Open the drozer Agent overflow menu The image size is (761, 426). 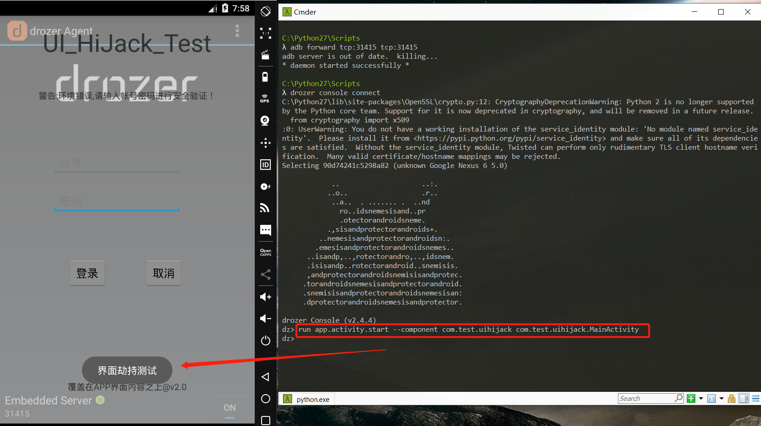(x=237, y=30)
